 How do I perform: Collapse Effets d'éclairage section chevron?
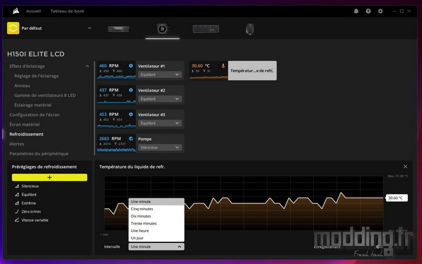click(x=87, y=66)
